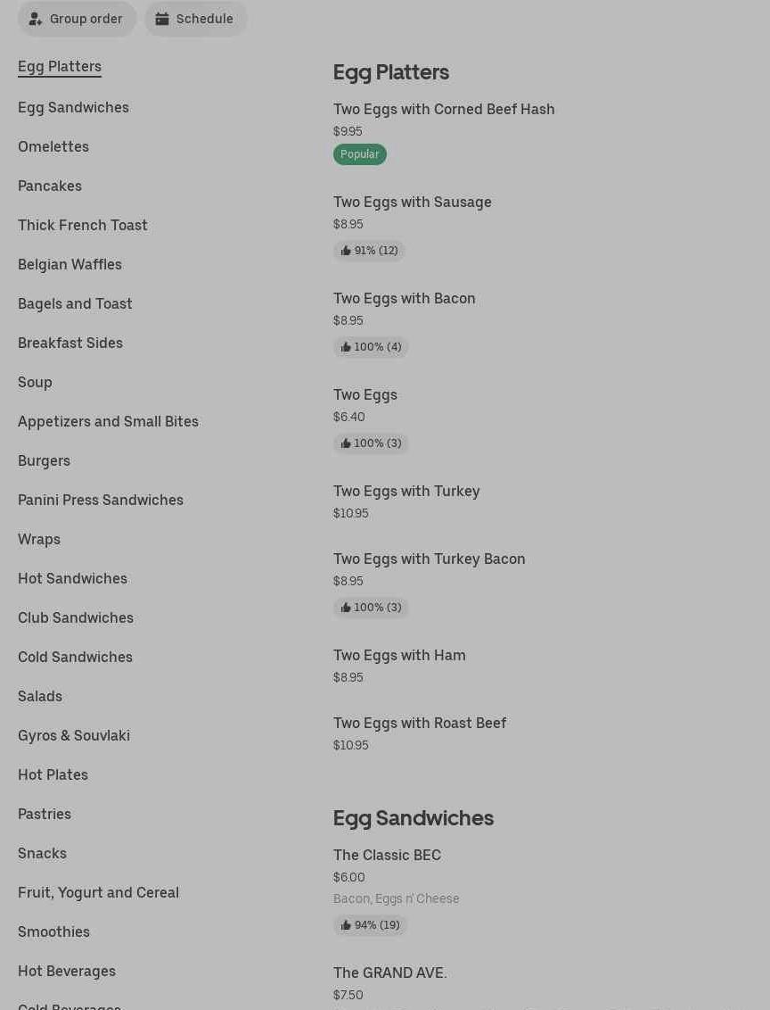This screenshot has width=770, height=1010.
Task: Click thumbs-up icon under Two Eggs with Turkey Bacon
Action: [346, 608]
